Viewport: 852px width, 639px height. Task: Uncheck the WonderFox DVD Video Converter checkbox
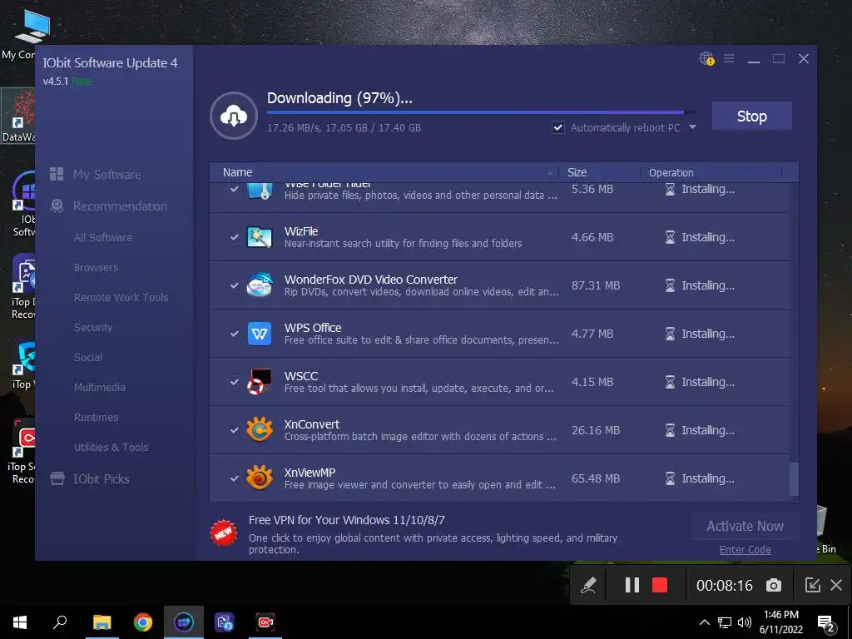(234, 285)
